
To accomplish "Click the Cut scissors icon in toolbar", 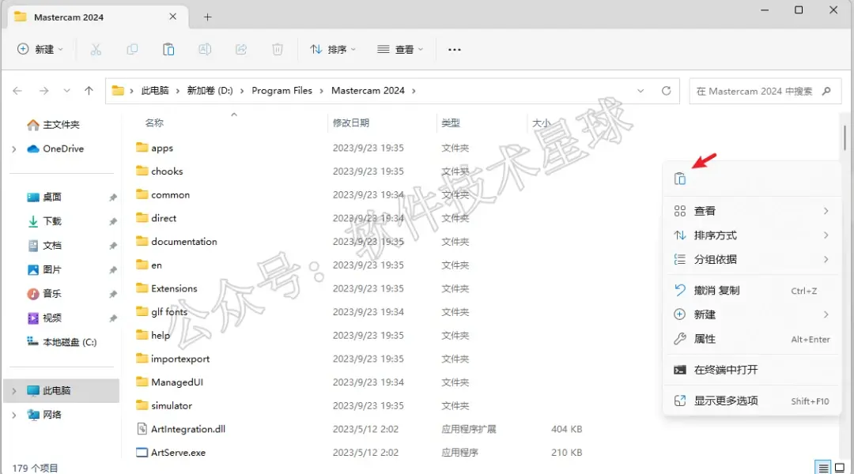I will point(96,50).
